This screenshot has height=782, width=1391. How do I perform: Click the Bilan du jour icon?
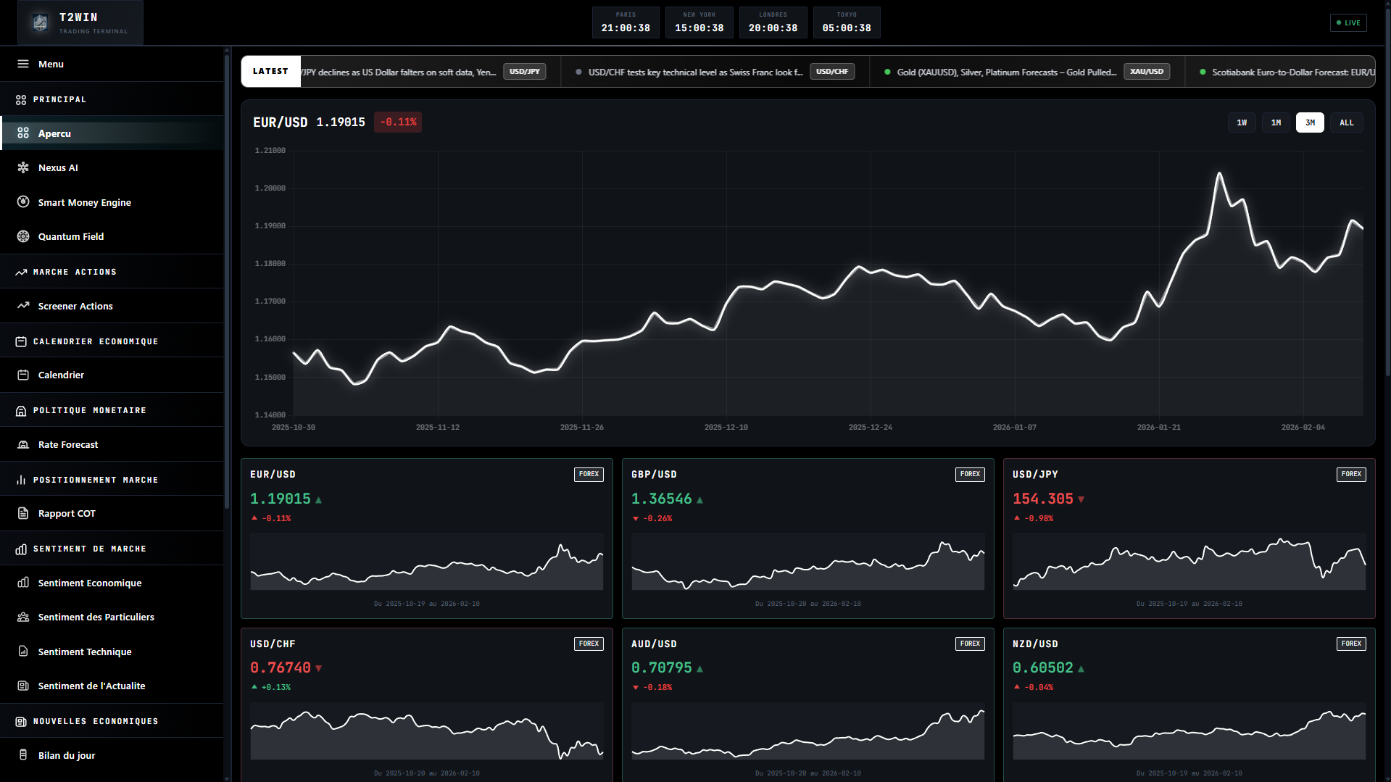(x=23, y=755)
